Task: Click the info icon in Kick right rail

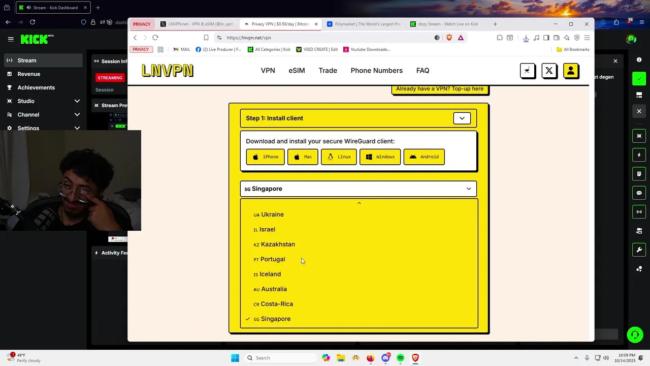Action: click(x=639, y=59)
